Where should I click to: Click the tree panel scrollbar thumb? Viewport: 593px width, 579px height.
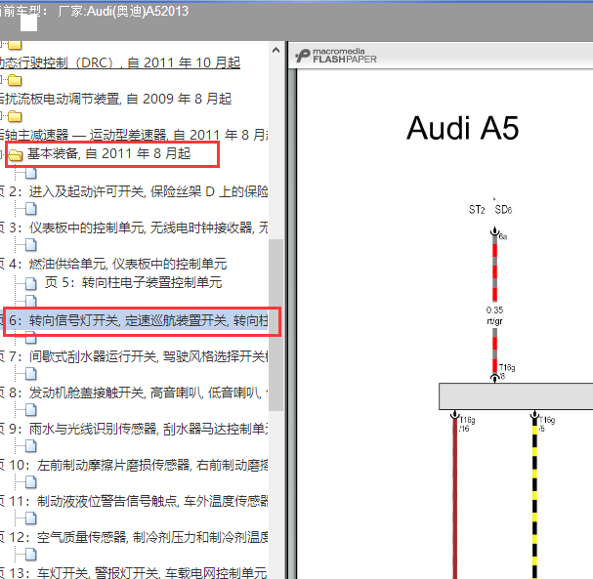pos(276,324)
